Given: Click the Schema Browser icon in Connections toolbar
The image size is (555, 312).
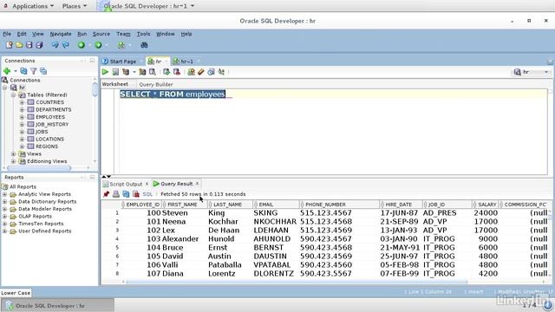Looking at the screenshot, I should click(x=43, y=71).
